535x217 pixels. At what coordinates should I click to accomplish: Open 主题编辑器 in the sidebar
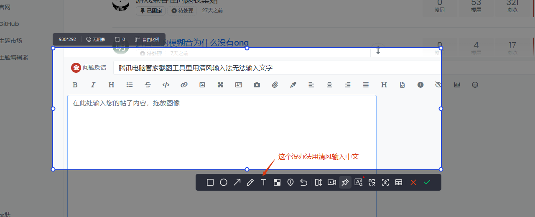coord(14,57)
